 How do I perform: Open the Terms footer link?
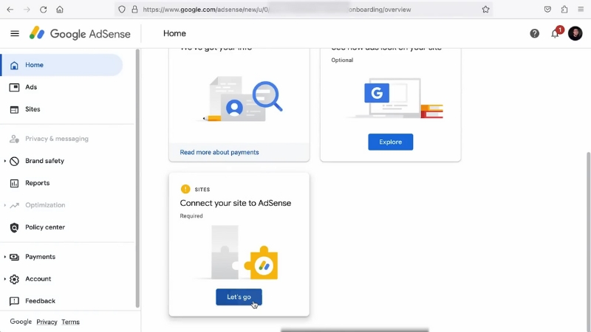coord(70,322)
